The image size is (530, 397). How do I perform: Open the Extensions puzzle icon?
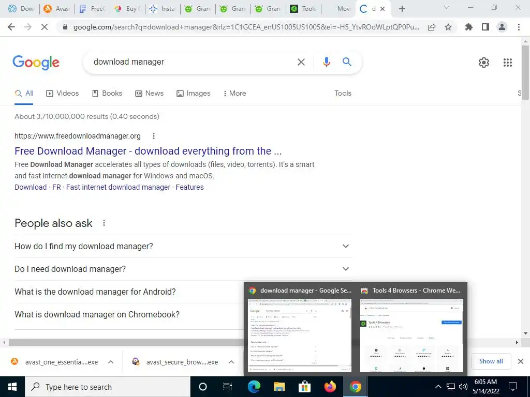pos(468,27)
